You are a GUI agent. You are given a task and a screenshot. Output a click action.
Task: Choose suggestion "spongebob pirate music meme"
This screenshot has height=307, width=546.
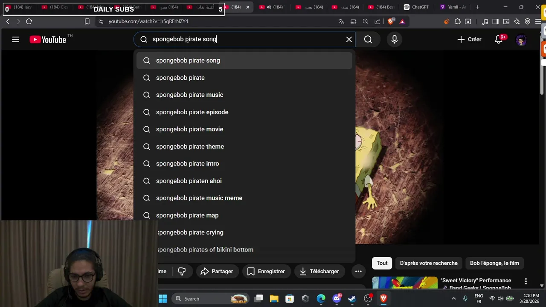point(244,198)
